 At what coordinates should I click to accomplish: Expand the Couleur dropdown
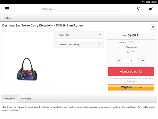point(79,45)
